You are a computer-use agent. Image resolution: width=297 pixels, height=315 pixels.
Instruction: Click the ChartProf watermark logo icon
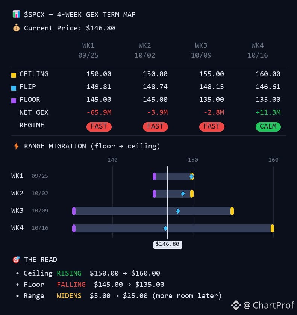pos(236,305)
